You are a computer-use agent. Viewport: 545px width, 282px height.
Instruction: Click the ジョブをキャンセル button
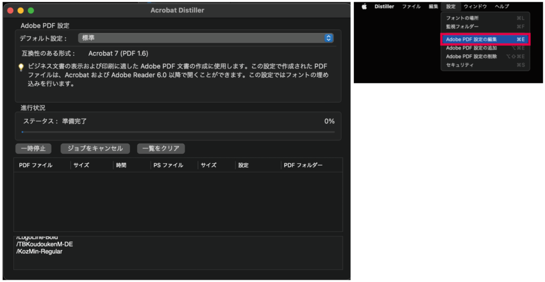click(95, 148)
